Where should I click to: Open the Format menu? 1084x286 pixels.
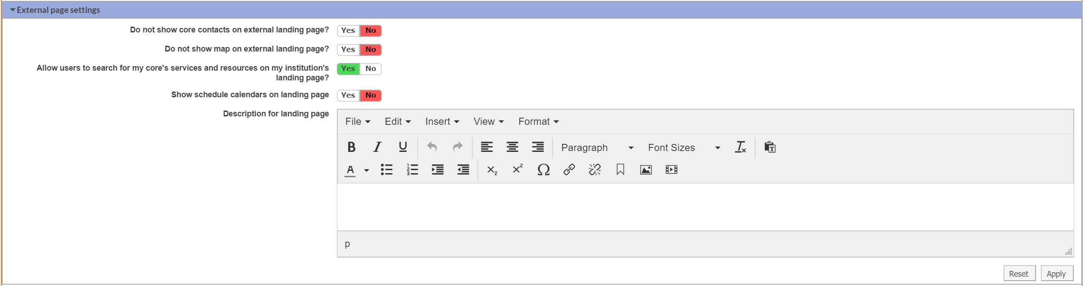click(538, 122)
